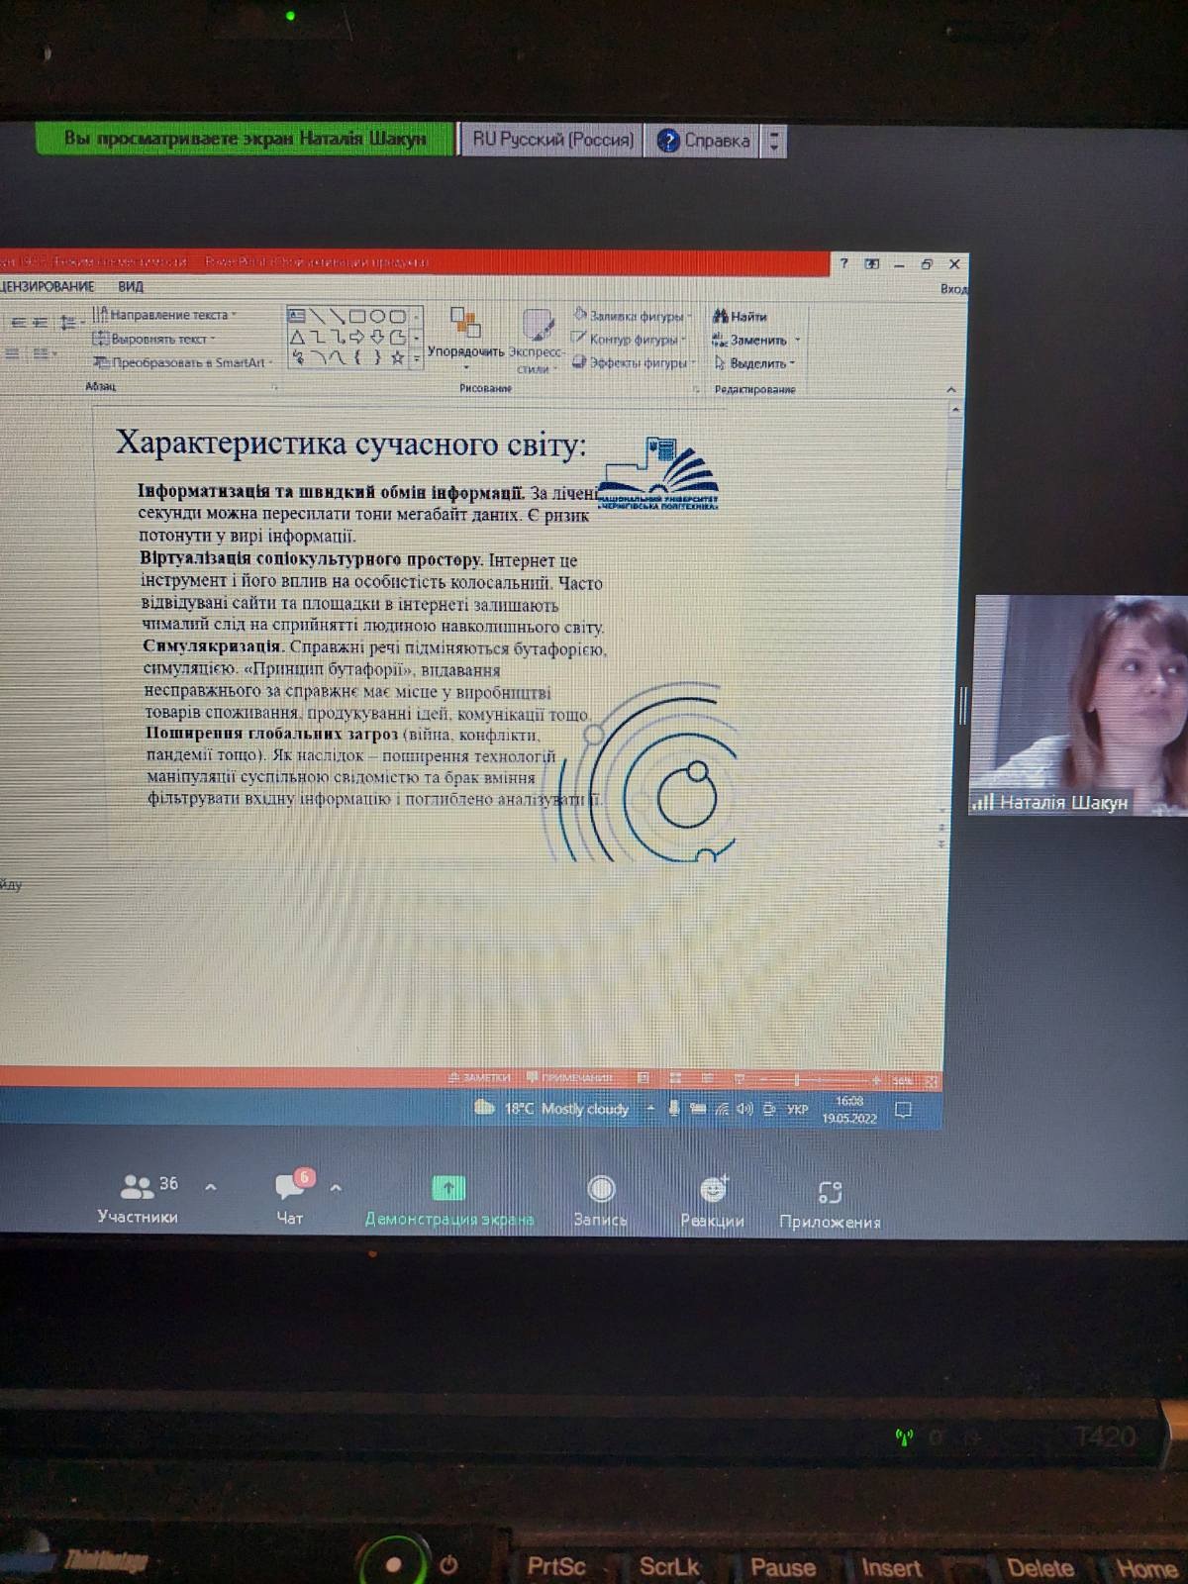Open the Windows notification center icon

point(903,1110)
